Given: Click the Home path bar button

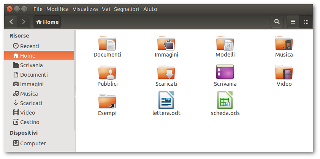Looking at the screenshot, I should 47,22.
